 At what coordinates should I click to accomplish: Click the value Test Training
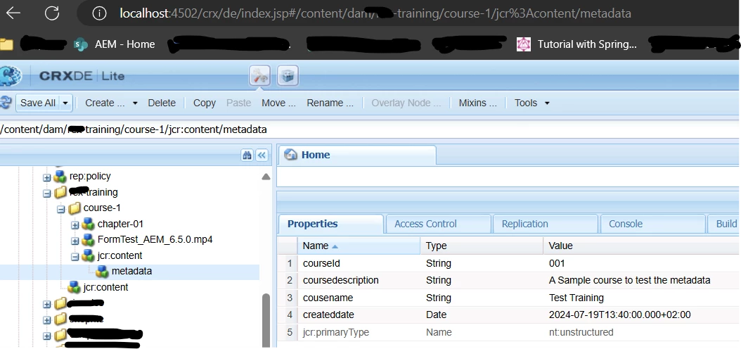(x=576, y=298)
